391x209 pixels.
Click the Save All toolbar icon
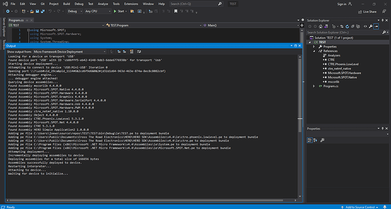(42, 11)
